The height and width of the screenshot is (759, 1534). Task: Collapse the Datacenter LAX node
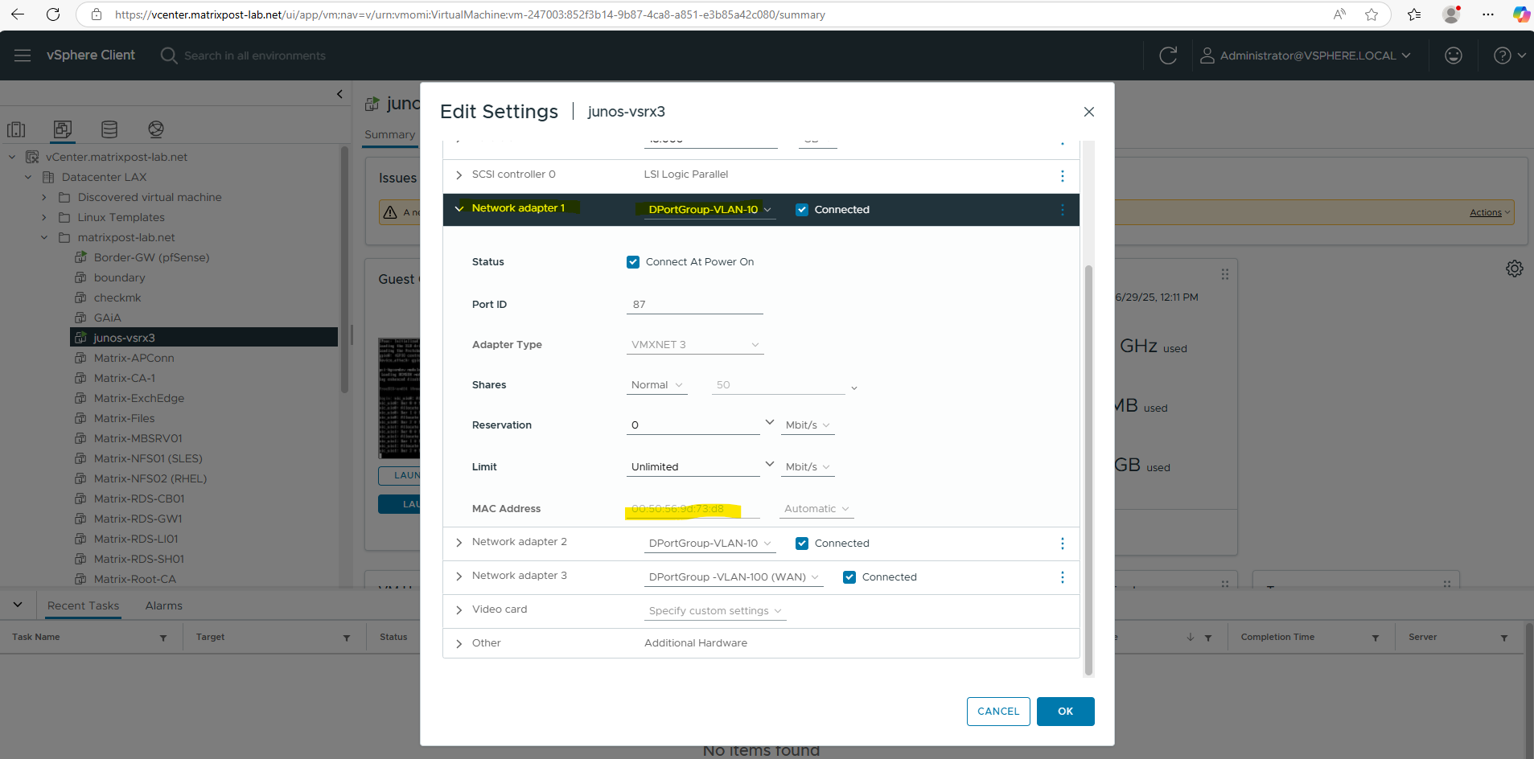tap(28, 177)
